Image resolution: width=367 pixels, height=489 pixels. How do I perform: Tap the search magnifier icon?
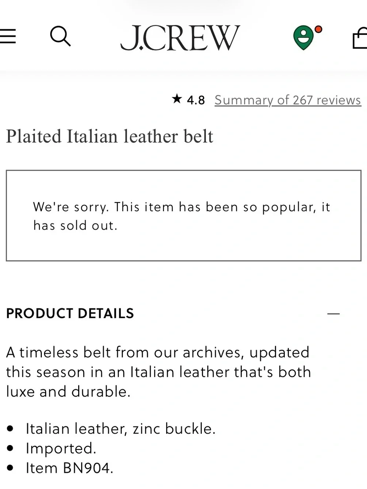coord(60,36)
